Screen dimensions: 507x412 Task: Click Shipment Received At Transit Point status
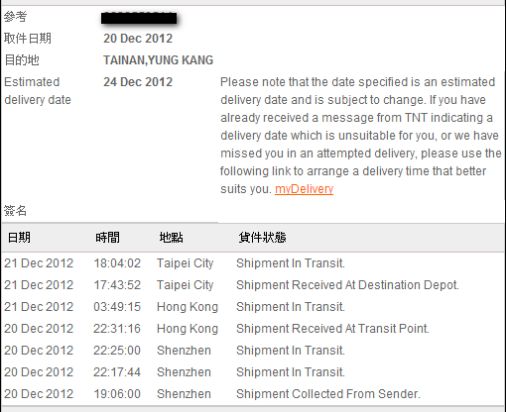pos(332,329)
